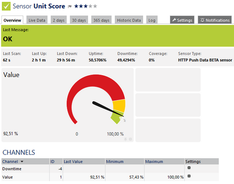Open gear settings for the Downtime channel
The width and height of the screenshot is (234, 184).
tap(189, 168)
